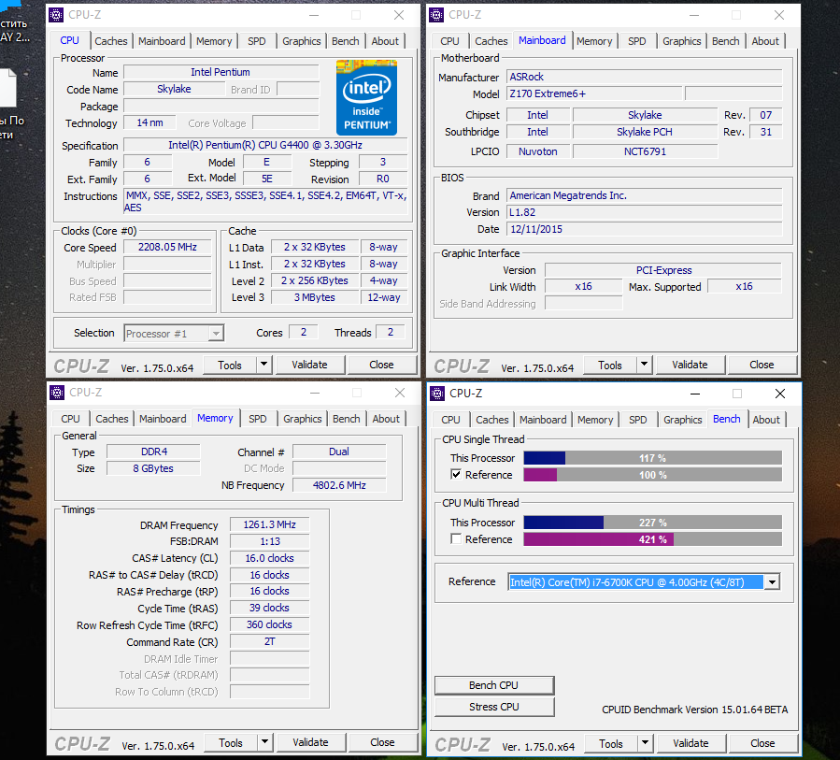Click the Intel Inside Pentium logo
The width and height of the screenshot is (840, 760).
coord(366,97)
